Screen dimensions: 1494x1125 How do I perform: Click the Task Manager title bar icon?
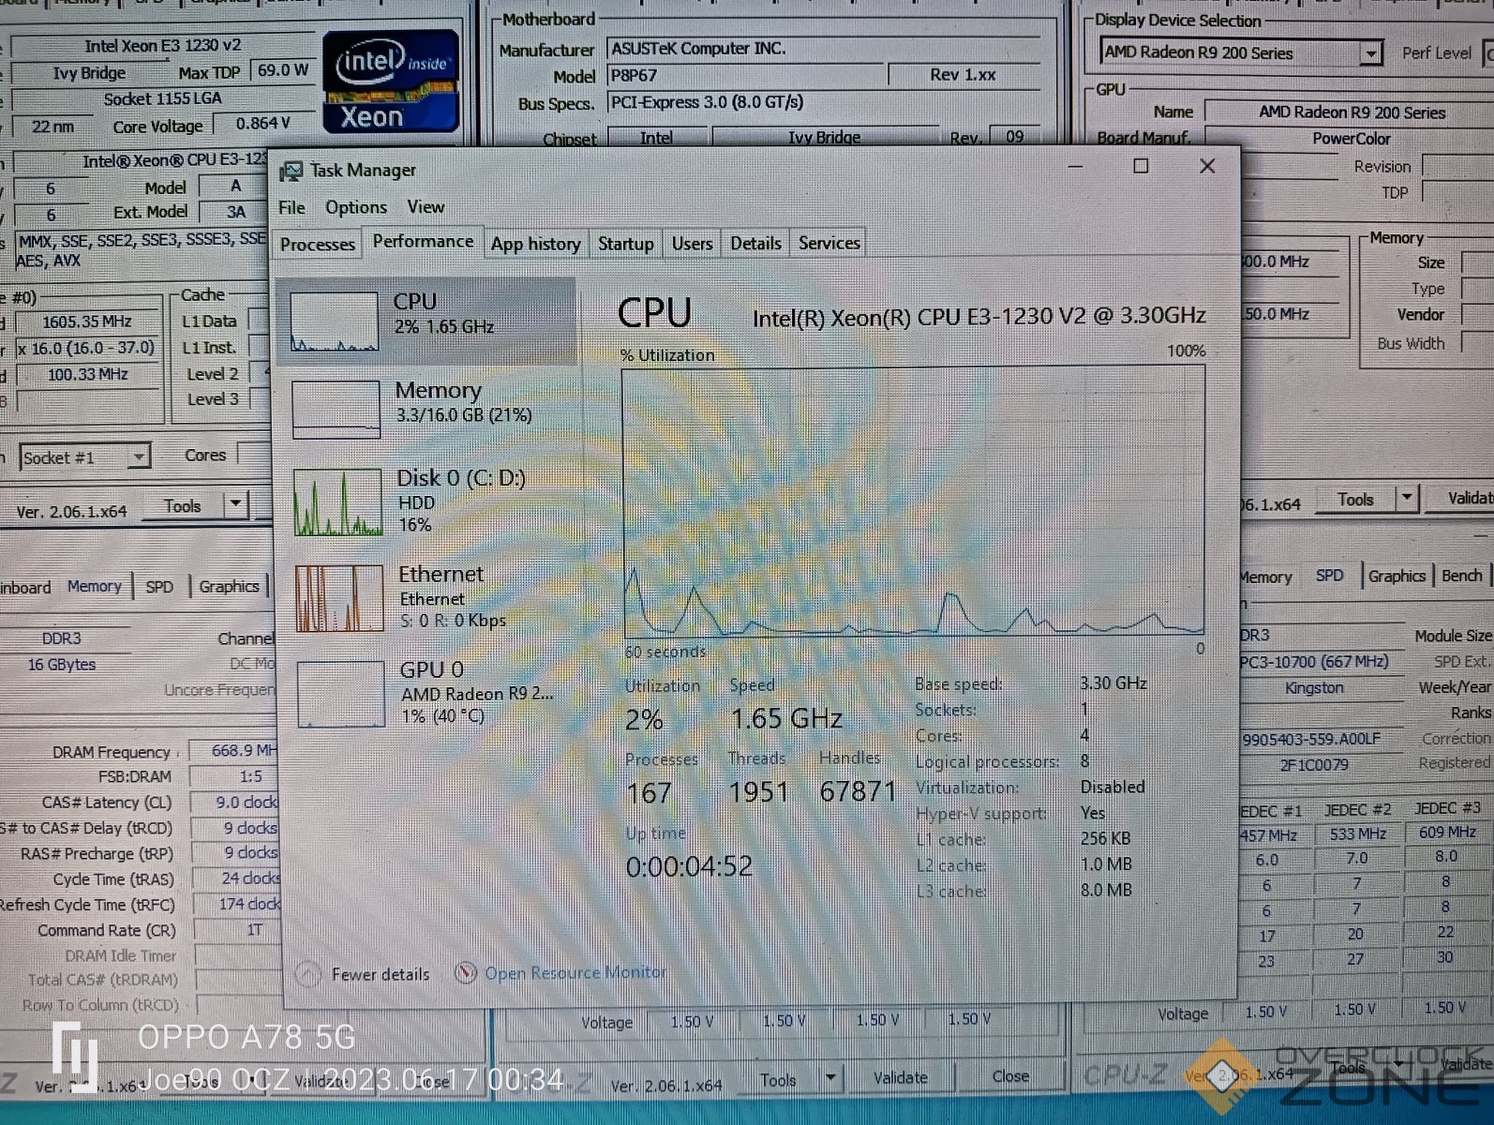pyautogui.click(x=291, y=171)
